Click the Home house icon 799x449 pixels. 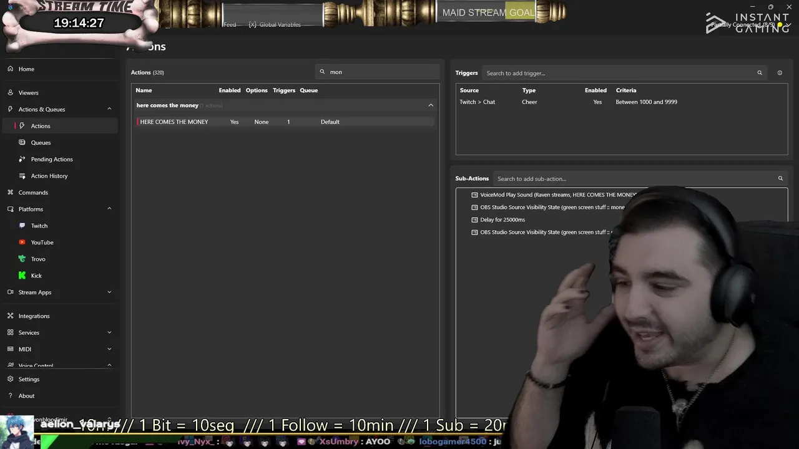(10, 69)
